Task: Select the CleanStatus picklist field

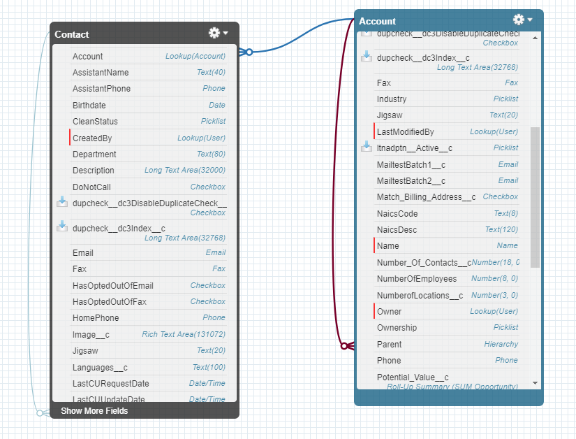Action: pos(149,122)
